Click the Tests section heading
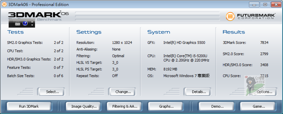 (x=15, y=32)
